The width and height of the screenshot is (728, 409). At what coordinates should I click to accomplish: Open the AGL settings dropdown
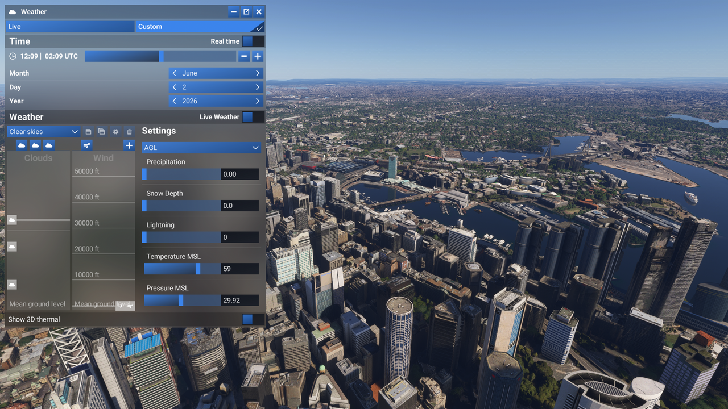coord(201,148)
